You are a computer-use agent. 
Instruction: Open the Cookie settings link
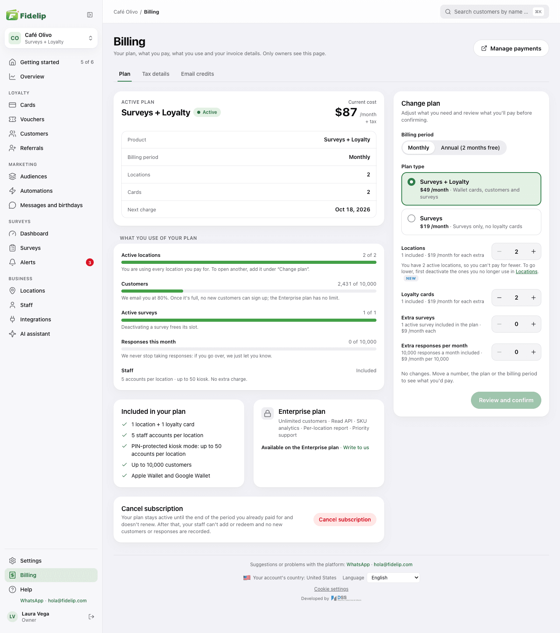point(331,589)
